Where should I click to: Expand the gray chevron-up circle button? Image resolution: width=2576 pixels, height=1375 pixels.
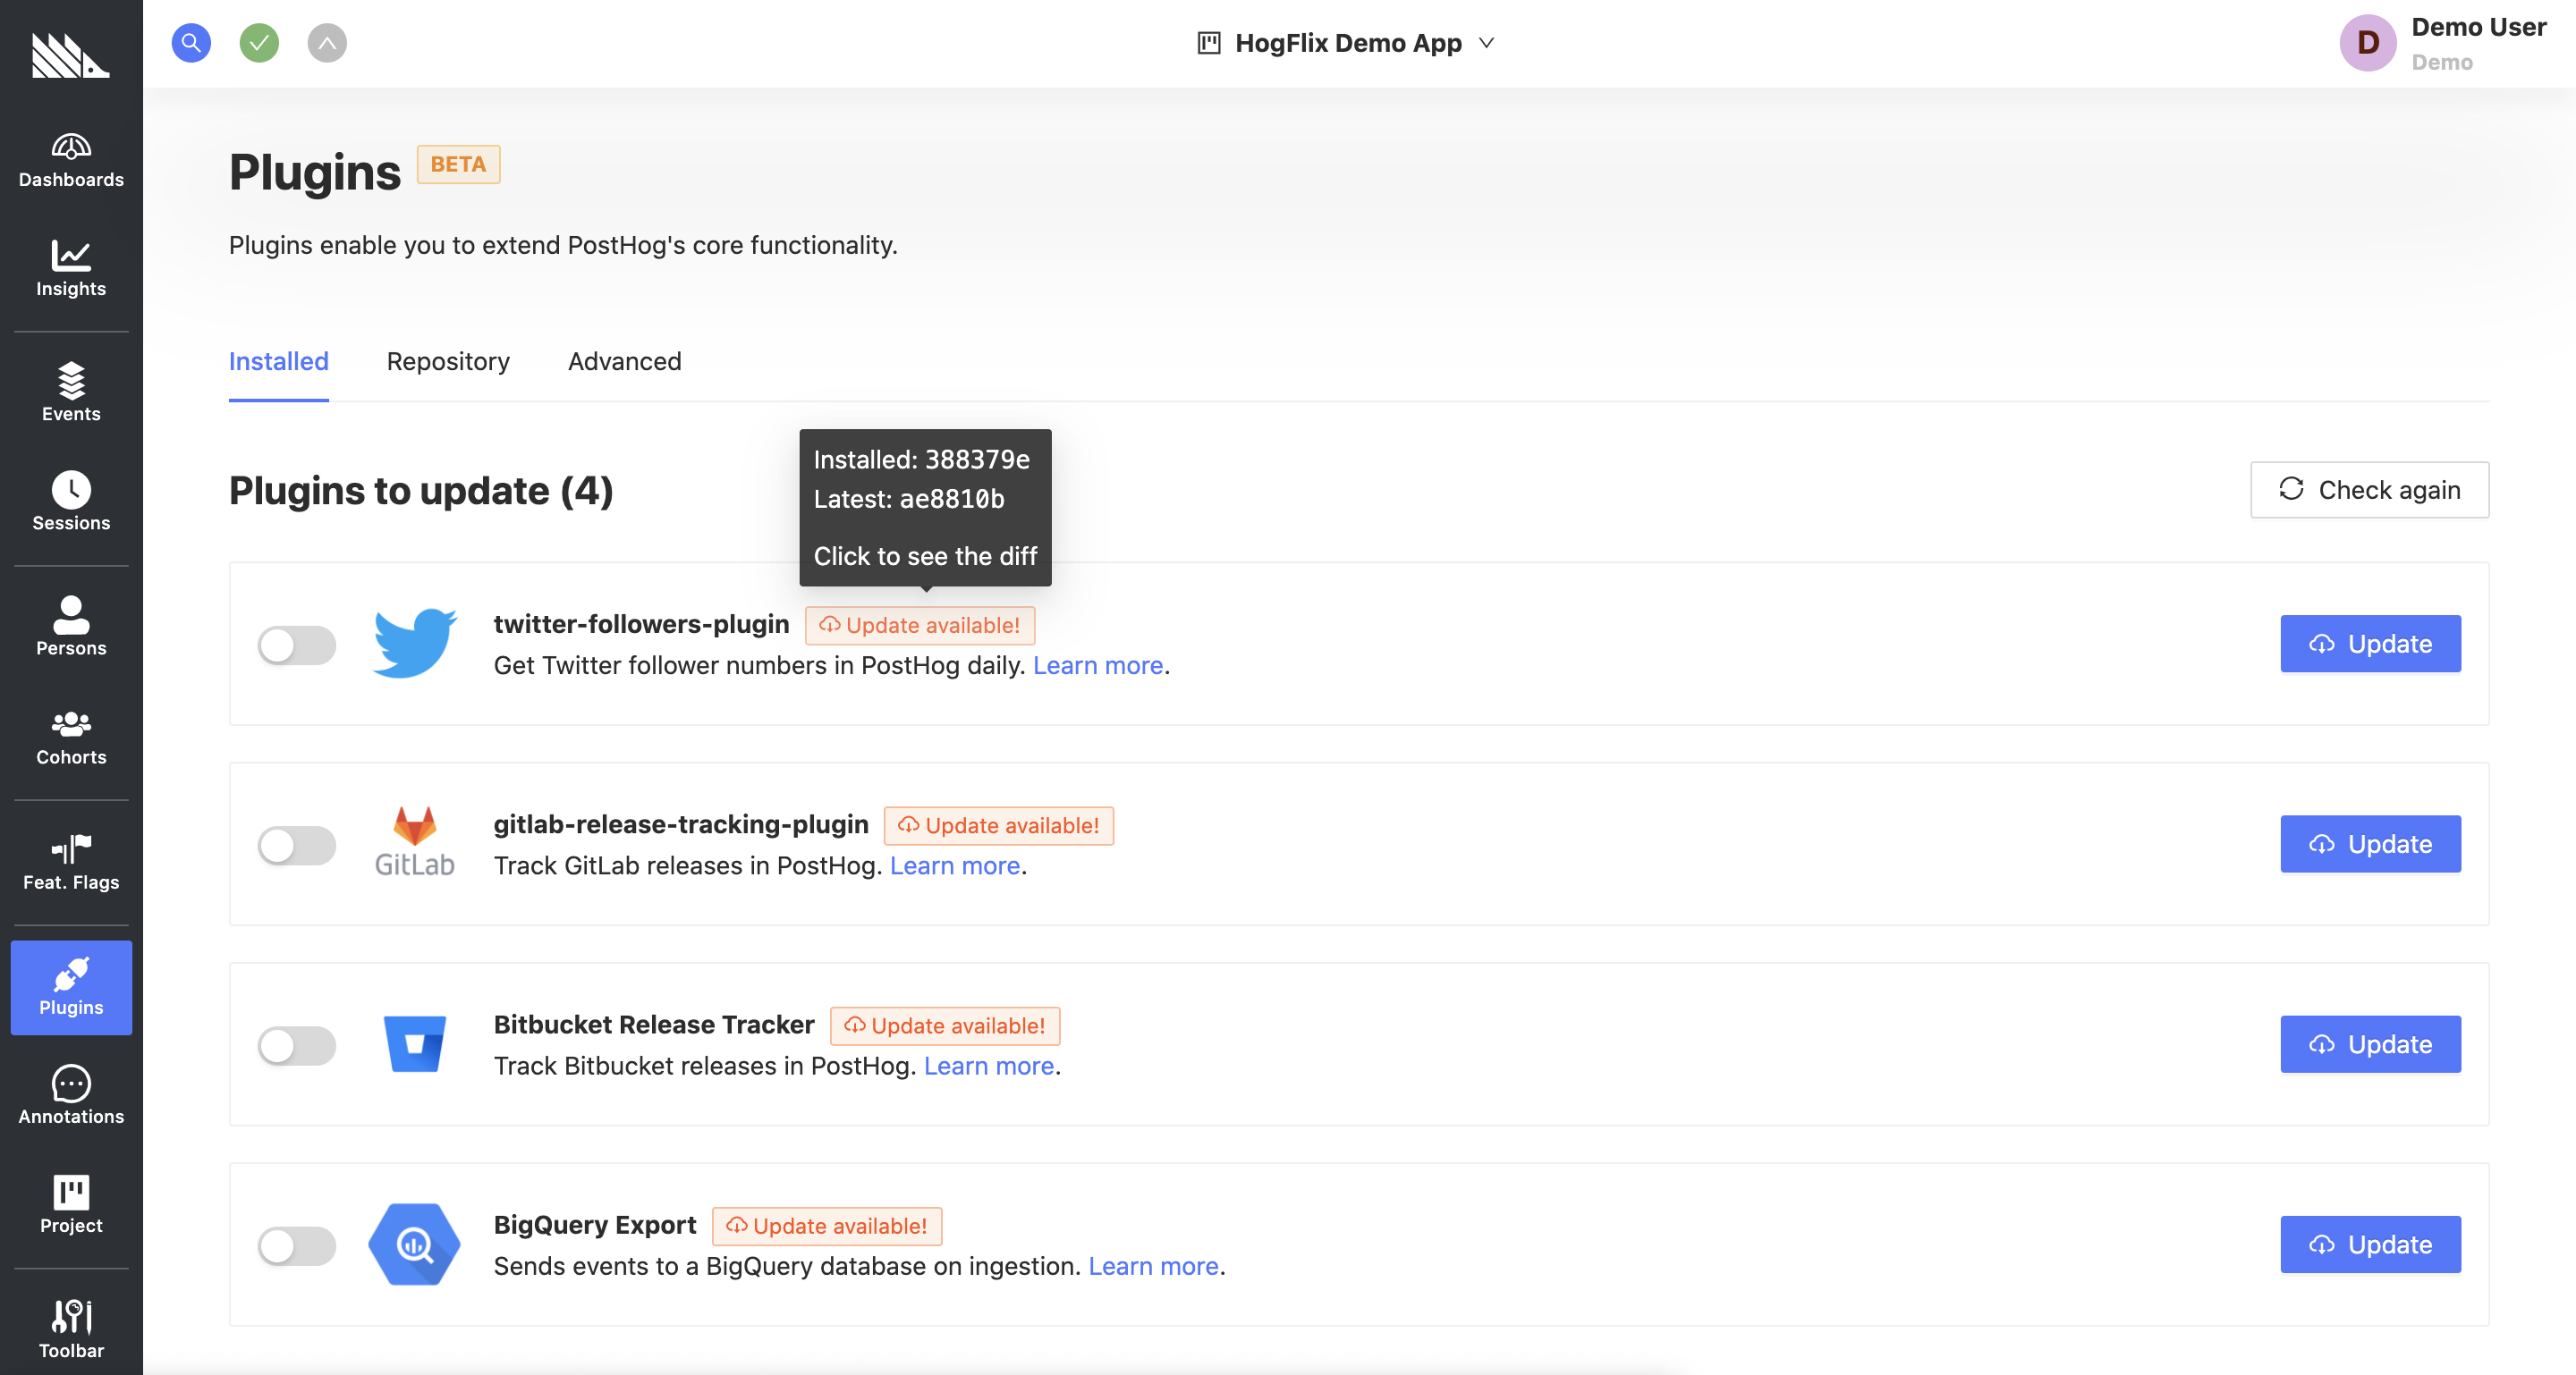(327, 43)
